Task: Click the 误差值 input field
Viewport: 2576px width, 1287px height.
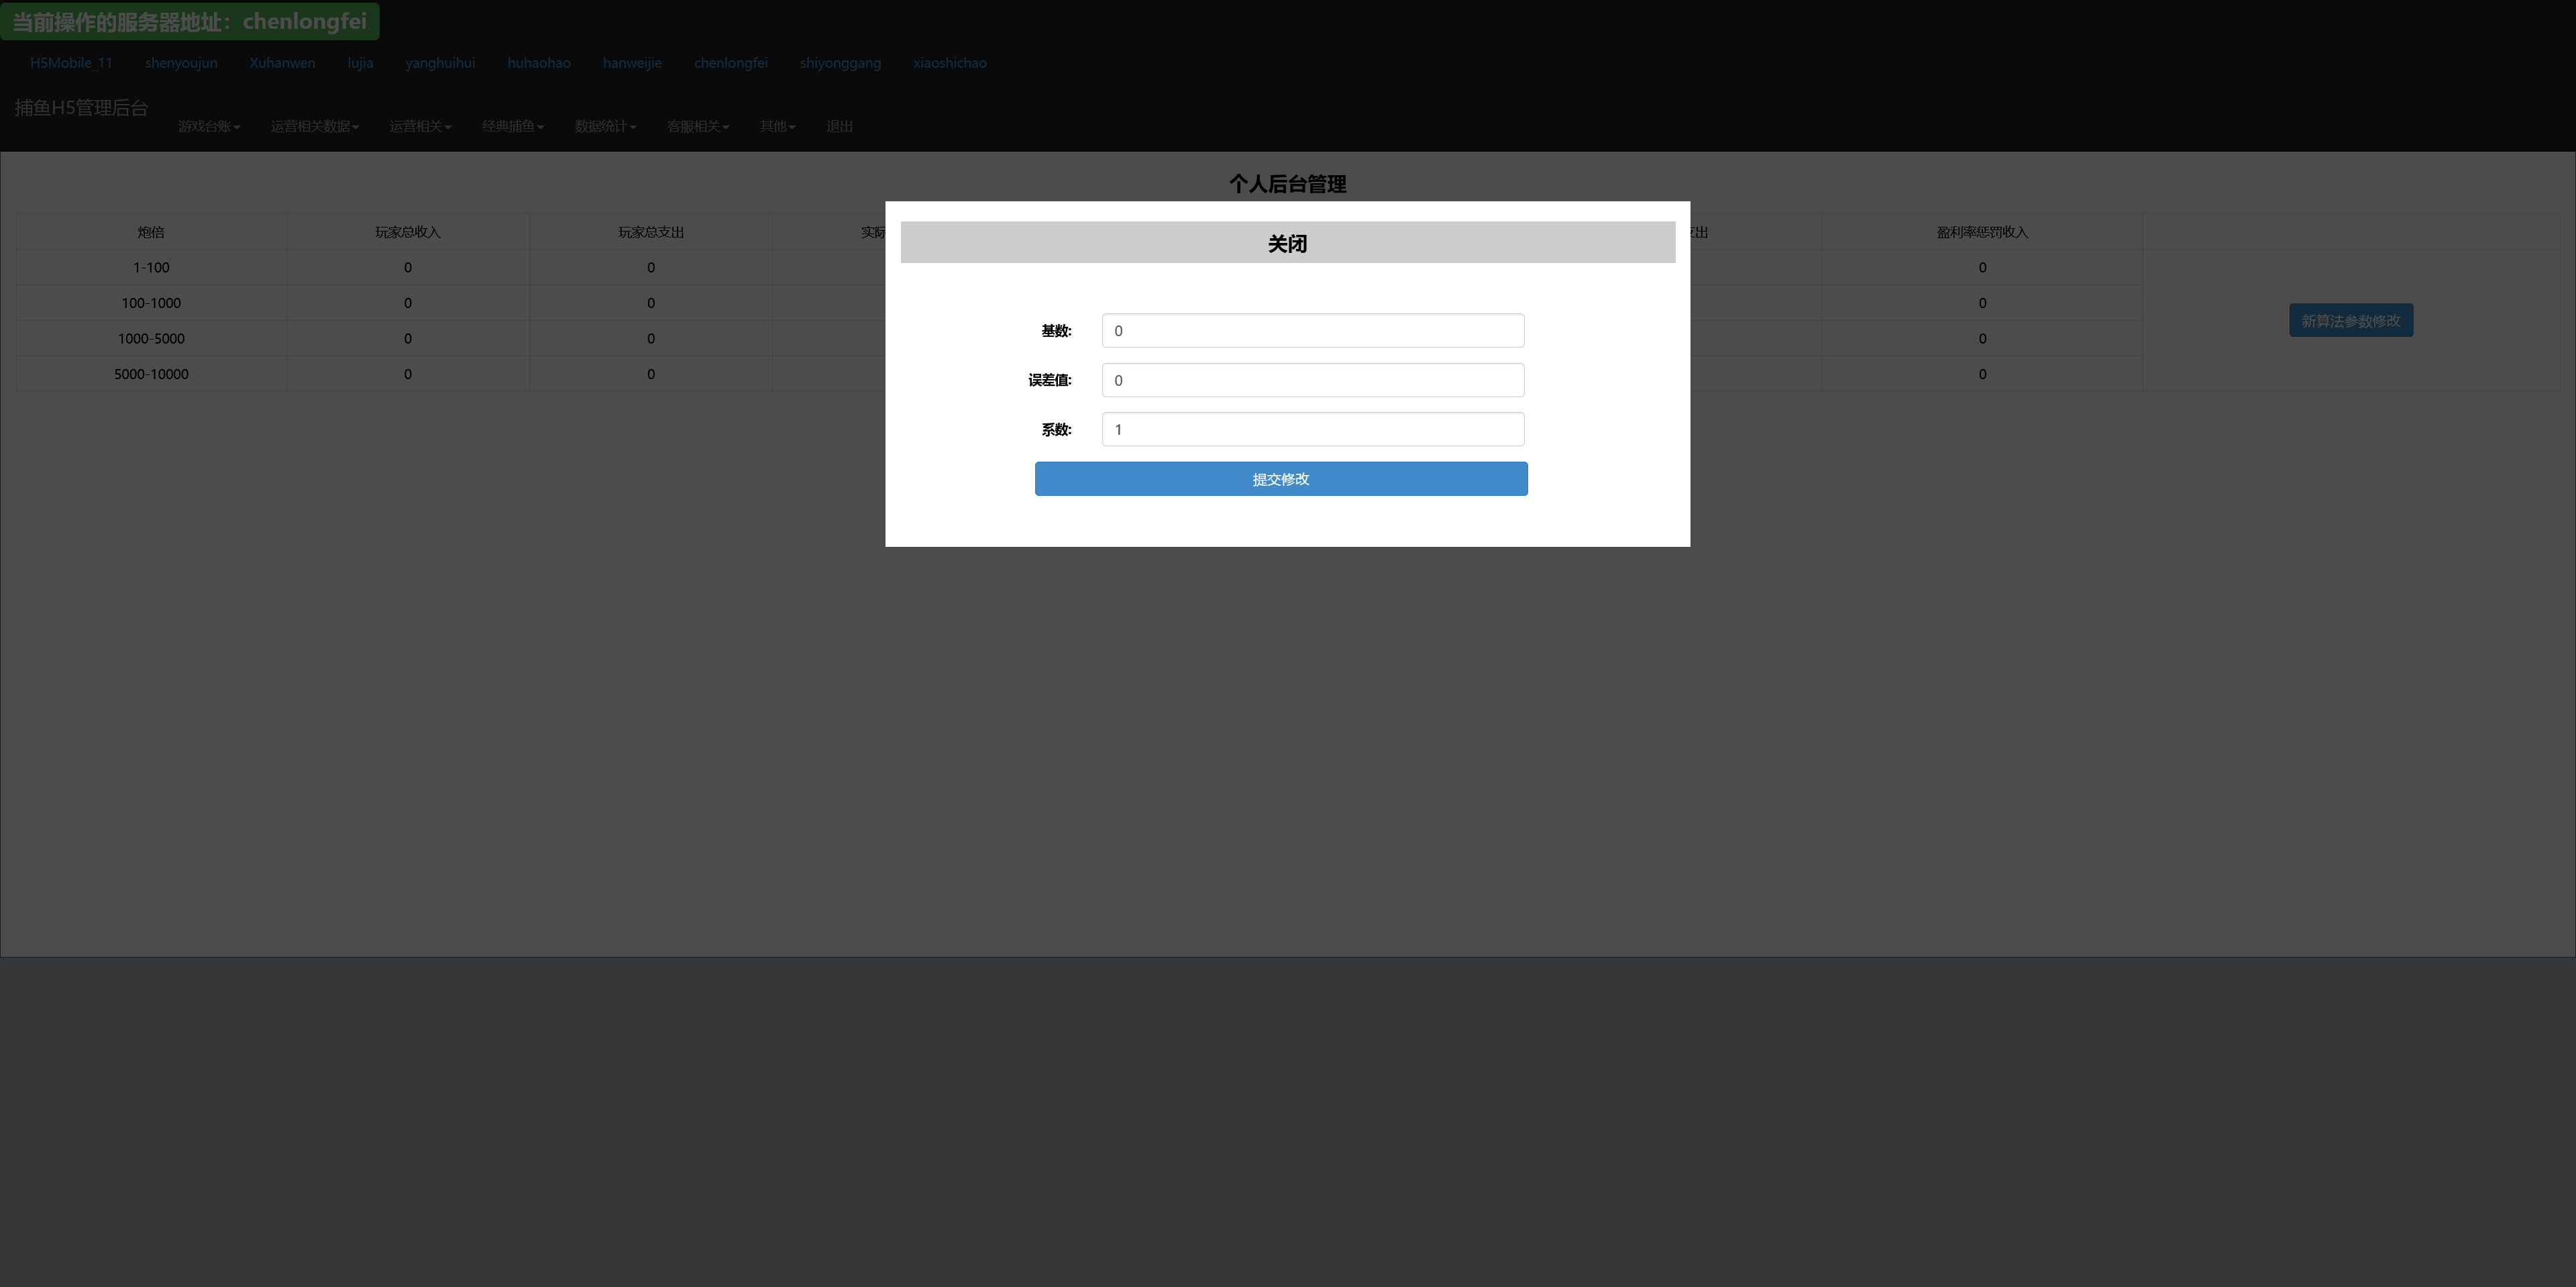Action: tap(1312, 380)
